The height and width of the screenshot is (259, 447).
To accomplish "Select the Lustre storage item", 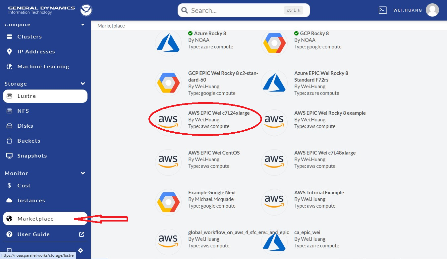I will [x=45, y=96].
